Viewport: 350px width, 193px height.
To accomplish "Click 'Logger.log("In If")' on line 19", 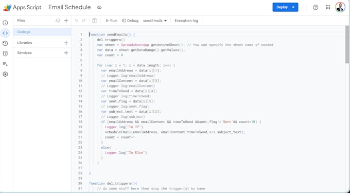I will tap(124, 127).
